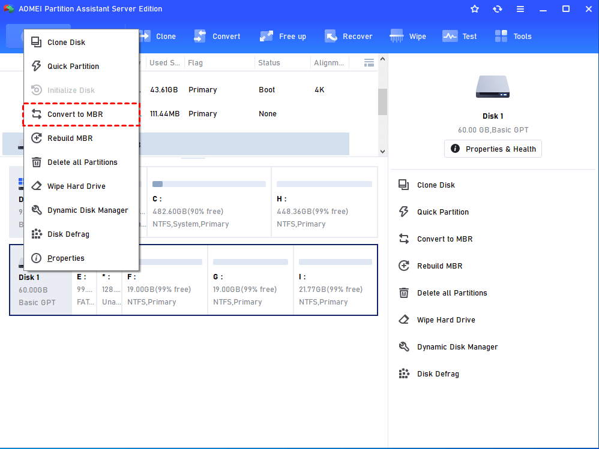Click Quick Partition lightning icon in context menu
This screenshot has height=449, width=599.
tap(36, 66)
